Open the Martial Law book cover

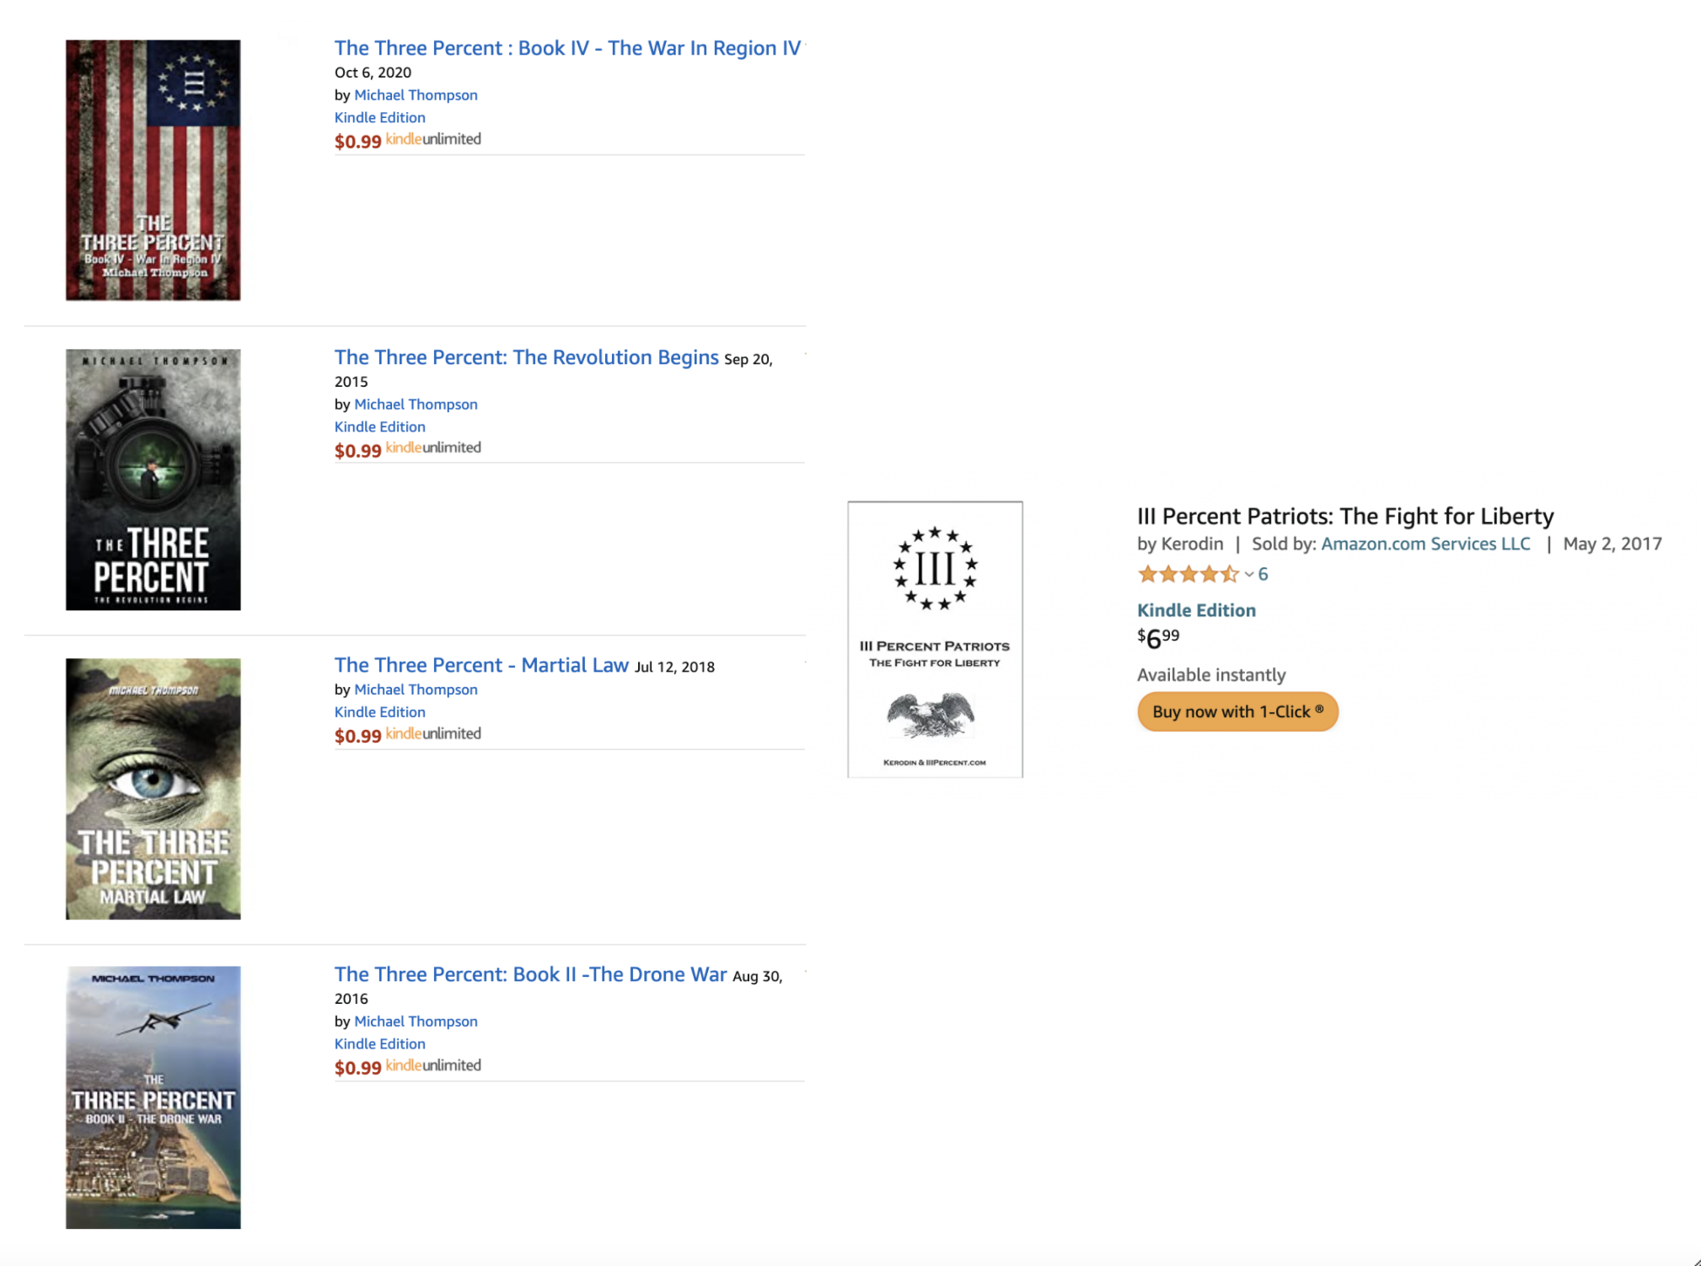point(153,788)
